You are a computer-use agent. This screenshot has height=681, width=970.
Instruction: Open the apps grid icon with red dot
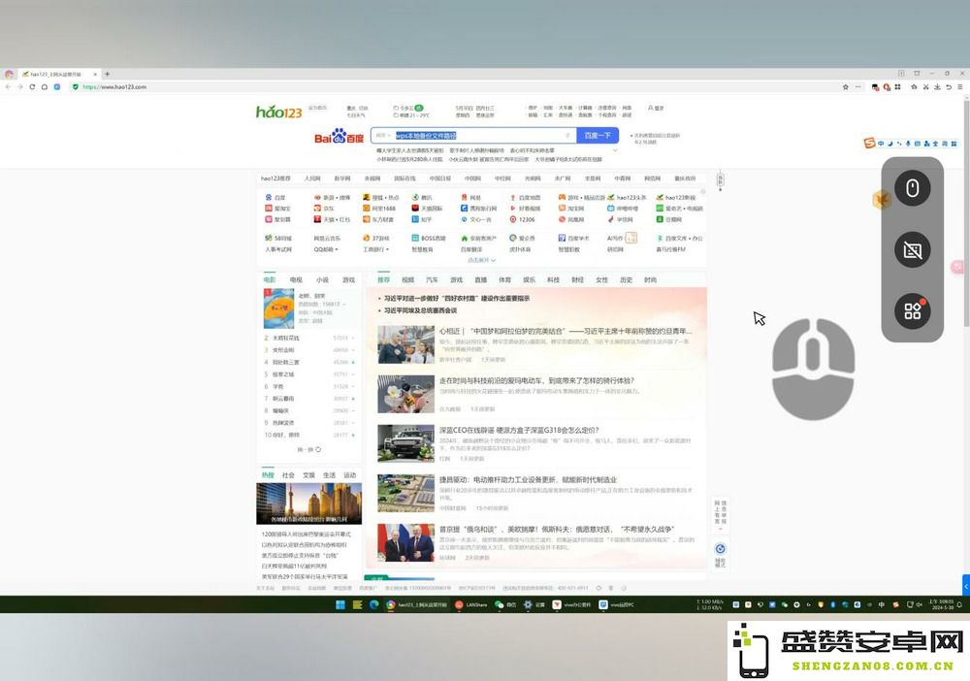pyautogui.click(x=913, y=310)
